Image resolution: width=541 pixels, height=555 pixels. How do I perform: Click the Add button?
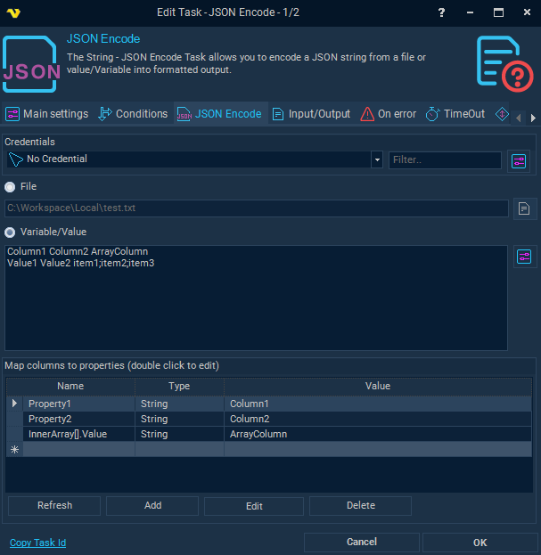[152, 505]
